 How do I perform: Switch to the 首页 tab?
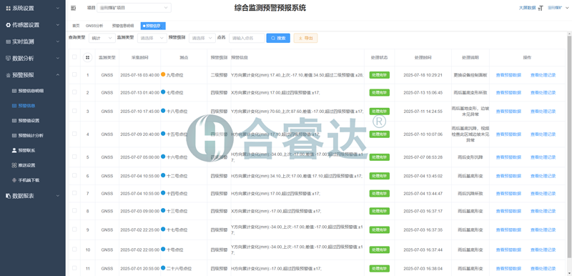76,26
